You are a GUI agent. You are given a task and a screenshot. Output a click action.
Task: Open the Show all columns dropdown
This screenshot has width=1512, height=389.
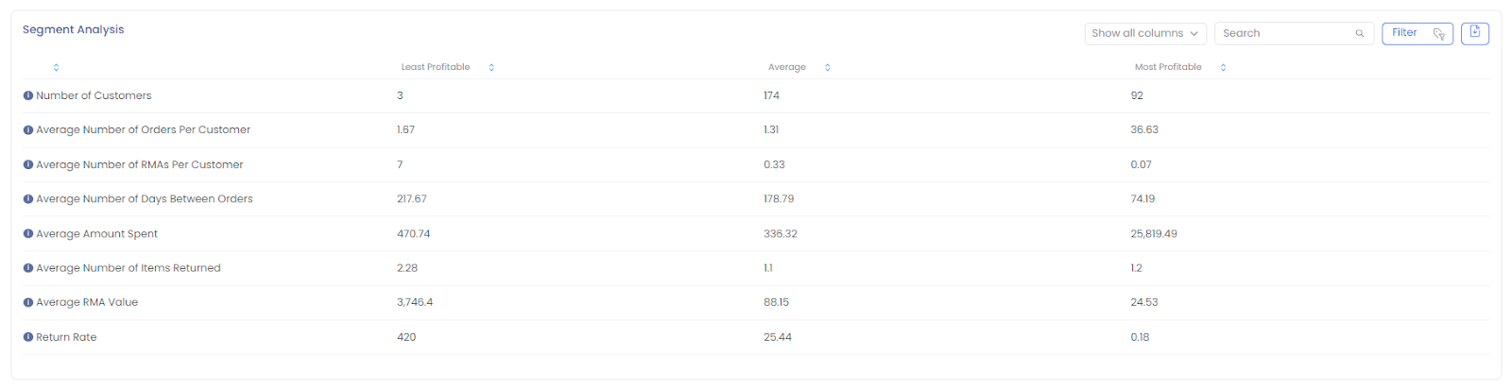pos(1145,33)
